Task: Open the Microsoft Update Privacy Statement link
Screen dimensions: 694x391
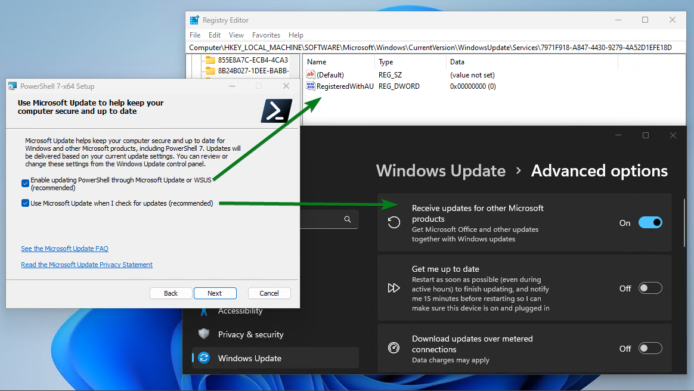Action: 87,265
